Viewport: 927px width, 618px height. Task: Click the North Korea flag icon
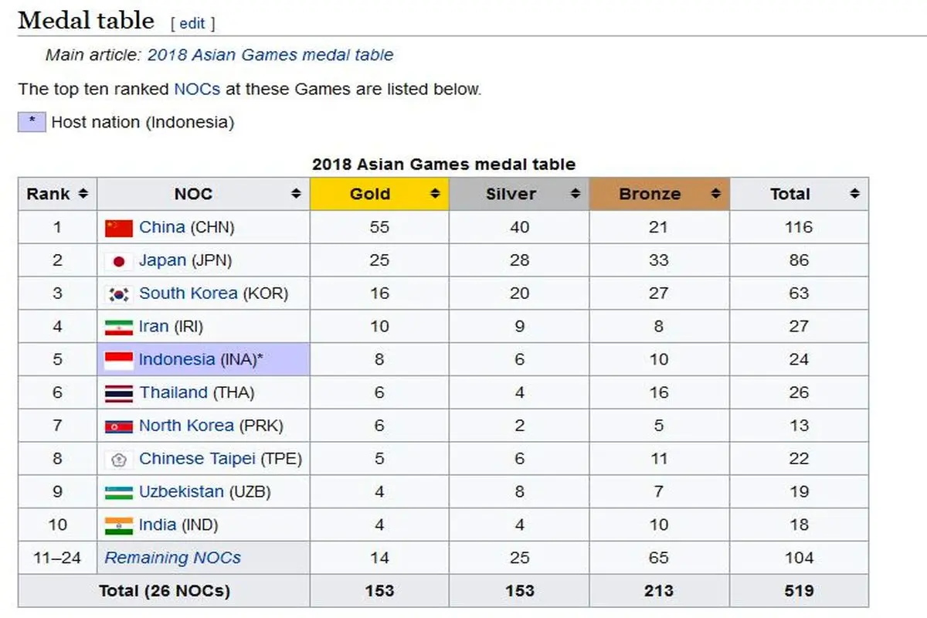point(119,426)
